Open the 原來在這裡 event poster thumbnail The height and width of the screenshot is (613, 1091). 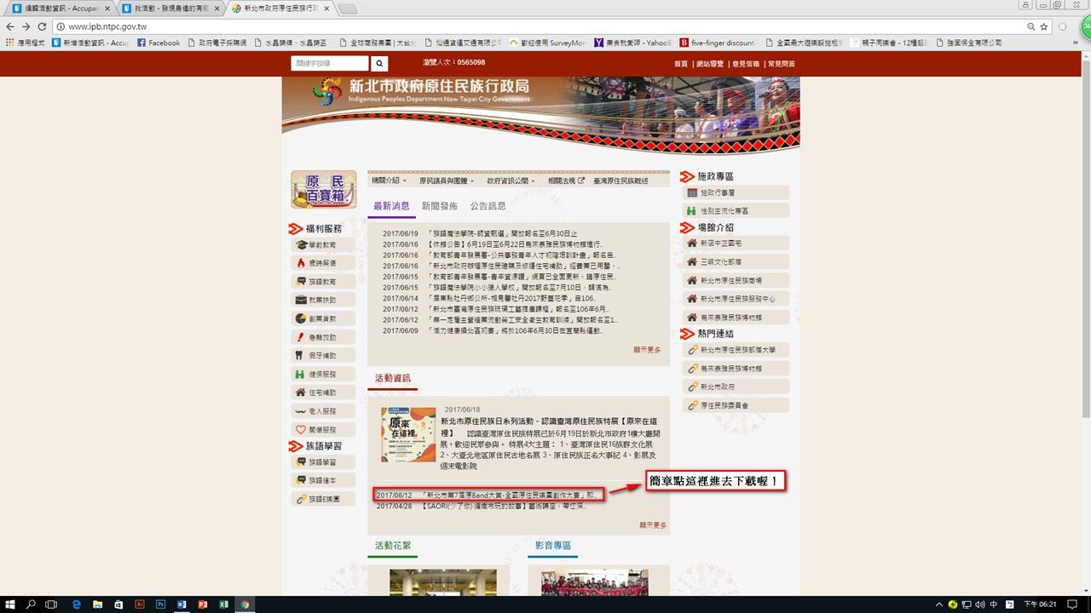click(x=408, y=435)
